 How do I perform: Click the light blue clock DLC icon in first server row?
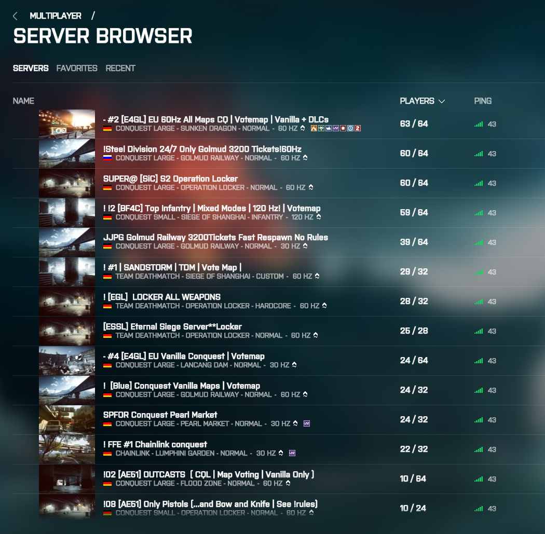tap(350, 128)
